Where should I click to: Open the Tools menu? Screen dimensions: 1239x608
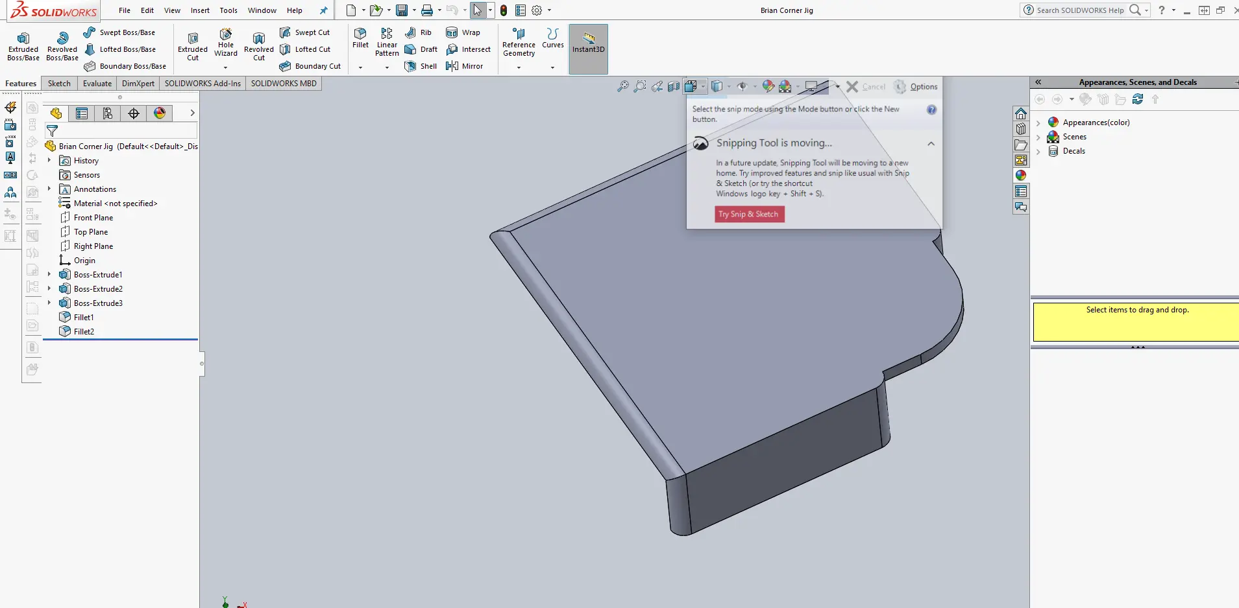click(x=228, y=10)
